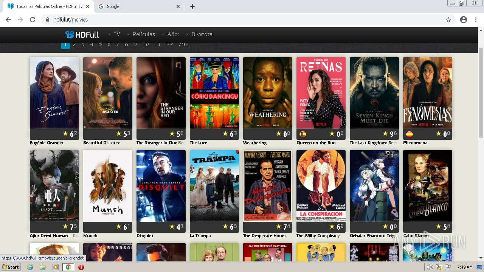Image resolution: width=484 pixels, height=272 pixels.
Task: Click the Weathering title link
Action: [255, 143]
